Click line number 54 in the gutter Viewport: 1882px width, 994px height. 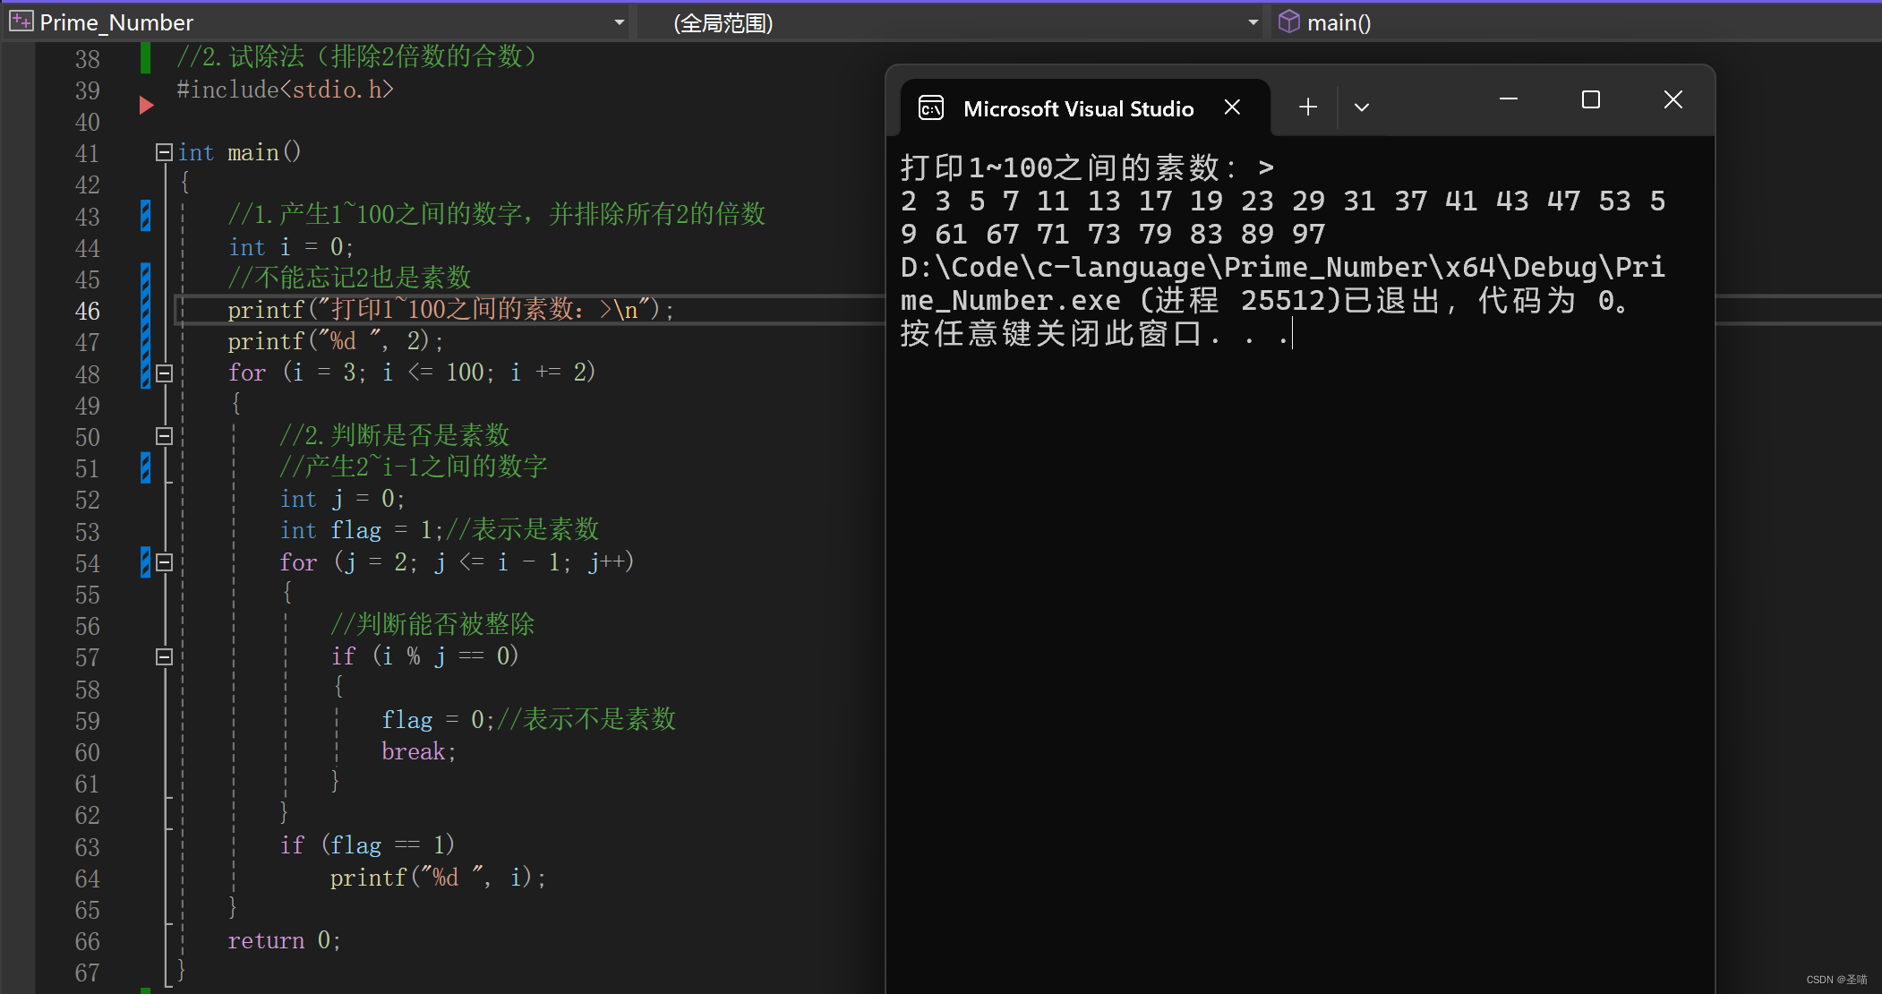(x=88, y=563)
